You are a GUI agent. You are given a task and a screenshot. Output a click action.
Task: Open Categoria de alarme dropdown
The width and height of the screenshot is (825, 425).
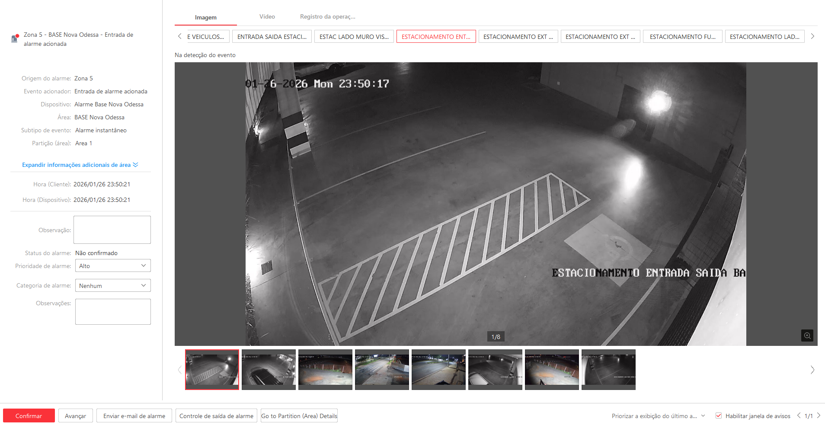(x=113, y=285)
